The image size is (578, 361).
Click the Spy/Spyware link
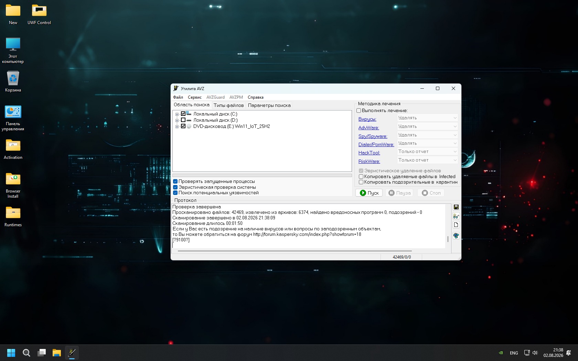[373, 136]
